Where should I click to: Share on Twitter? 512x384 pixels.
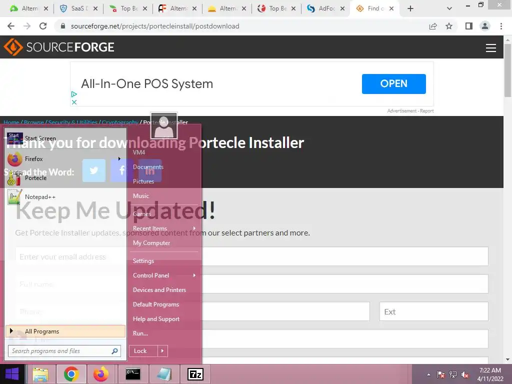click(x=93, y=170)
